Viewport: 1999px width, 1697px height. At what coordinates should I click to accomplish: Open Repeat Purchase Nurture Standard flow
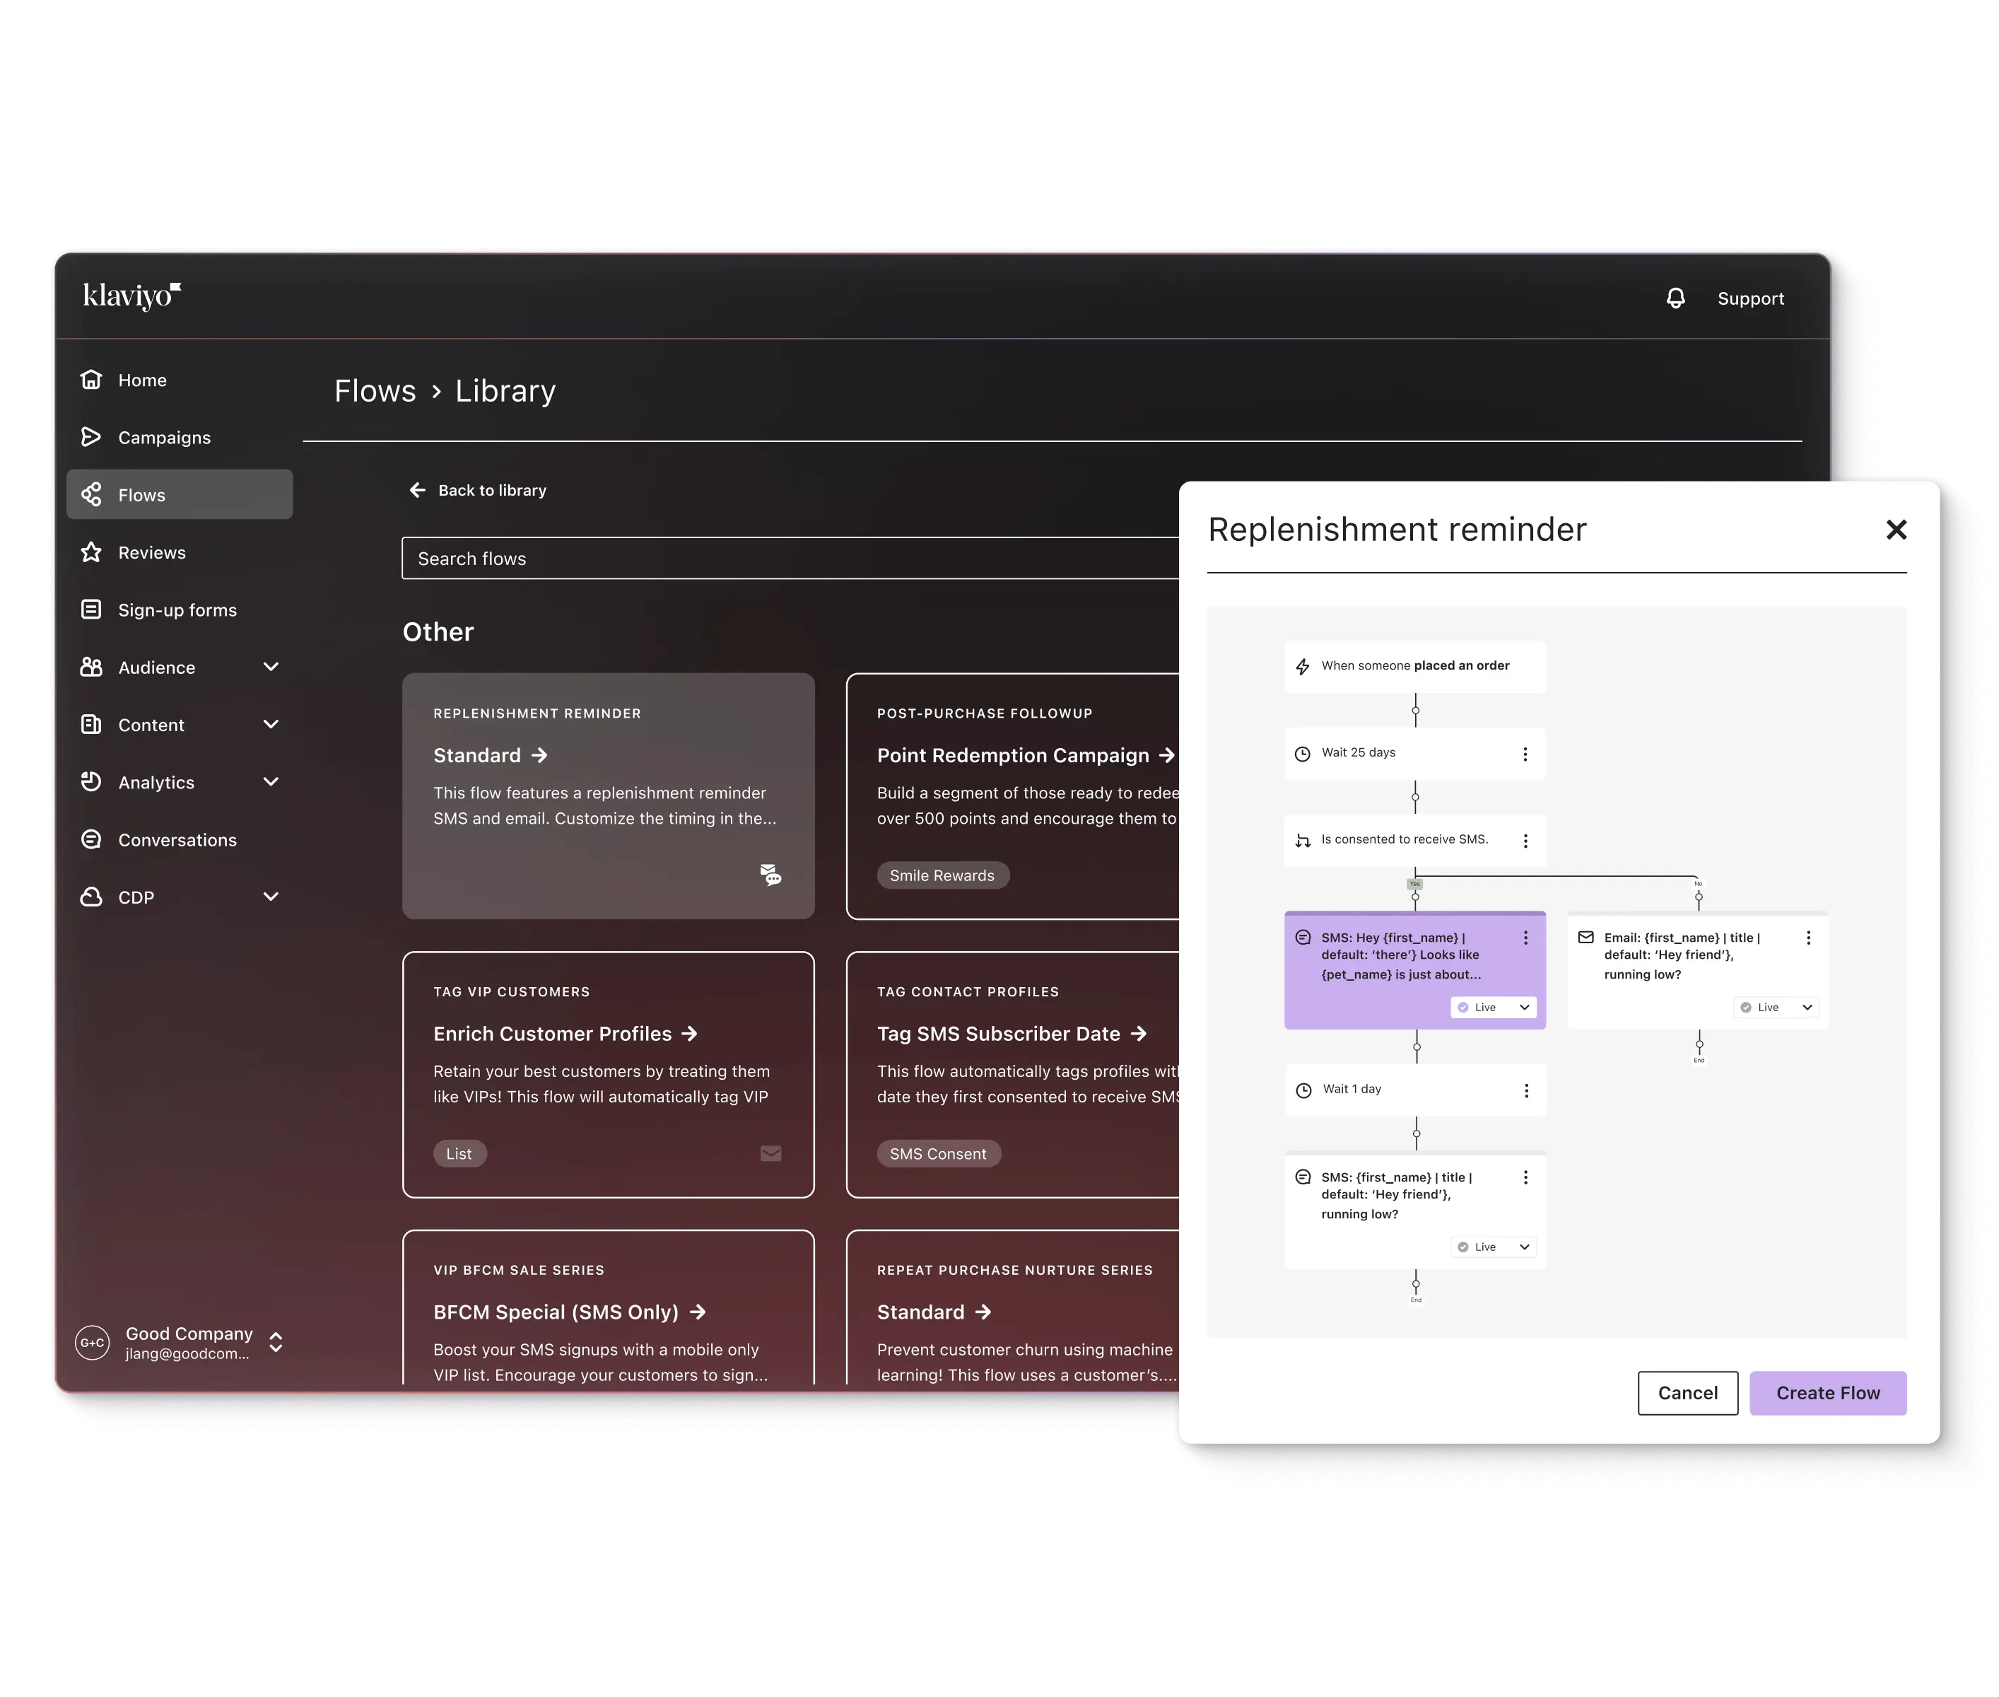point(934,1312)
